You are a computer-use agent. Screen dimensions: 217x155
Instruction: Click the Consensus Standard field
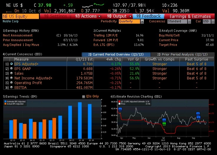coord(177,21)
